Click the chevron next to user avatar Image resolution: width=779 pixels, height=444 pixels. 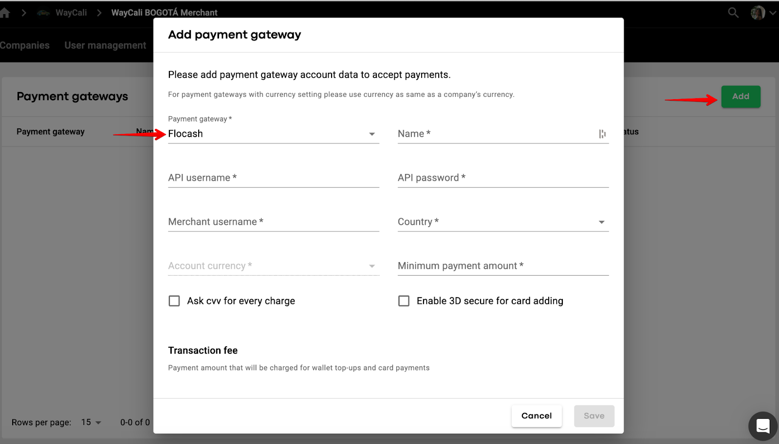coord(773,13)
